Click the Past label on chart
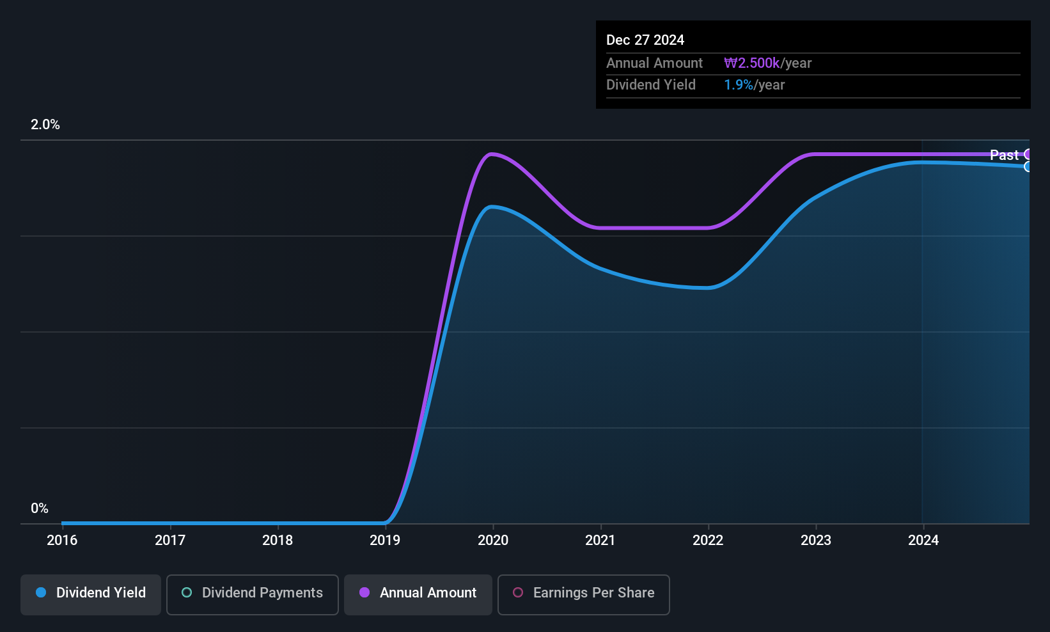Image resolution: width=1050 pixels, height=632 pixels. pyautogui.click(x=1004, y=155)
